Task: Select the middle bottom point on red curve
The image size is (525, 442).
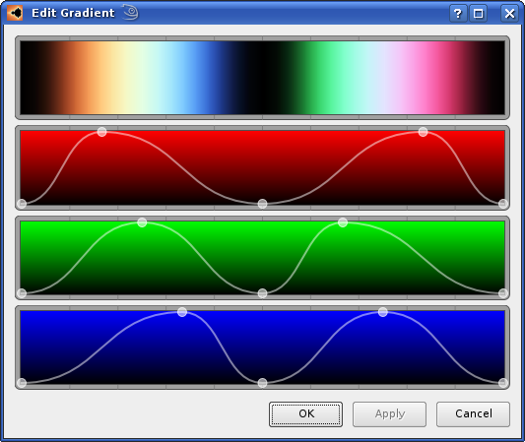Action: click(x=262, y=204)
